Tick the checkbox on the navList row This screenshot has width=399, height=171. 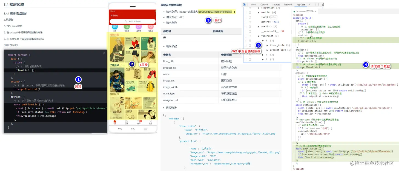coord(250,12)
